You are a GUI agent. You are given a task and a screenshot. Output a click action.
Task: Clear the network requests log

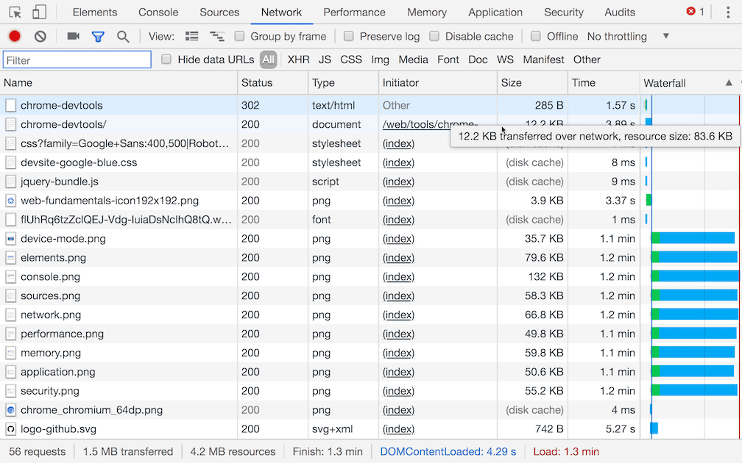click(40, 35)
